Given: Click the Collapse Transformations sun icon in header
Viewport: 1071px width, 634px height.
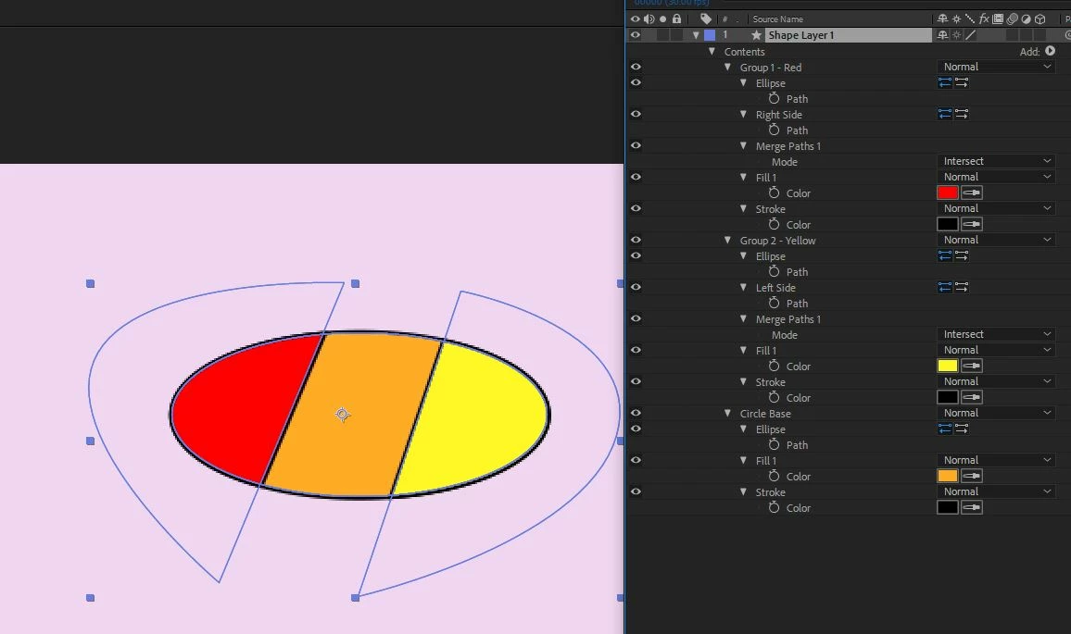Looking at the screenshot, I should tap(956, 19).
